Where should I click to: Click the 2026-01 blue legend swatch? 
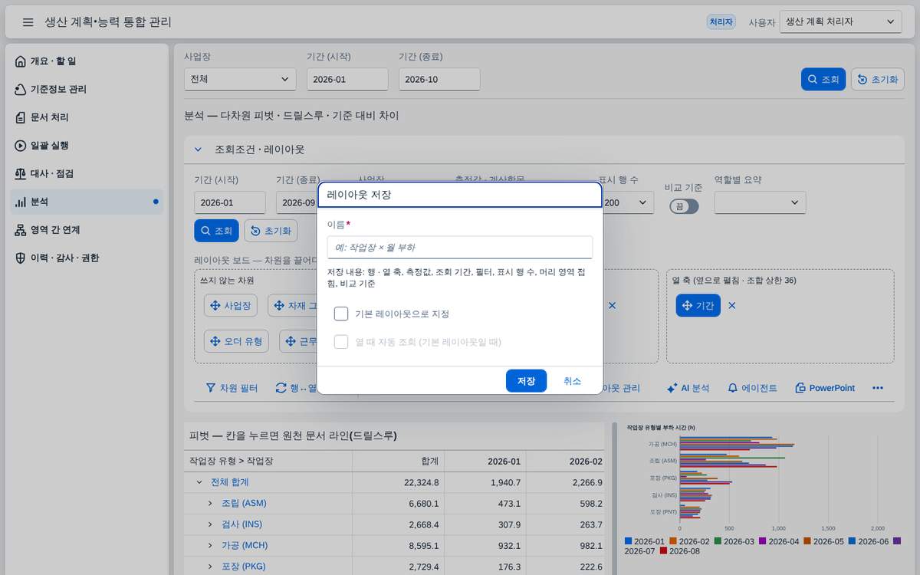629,541
